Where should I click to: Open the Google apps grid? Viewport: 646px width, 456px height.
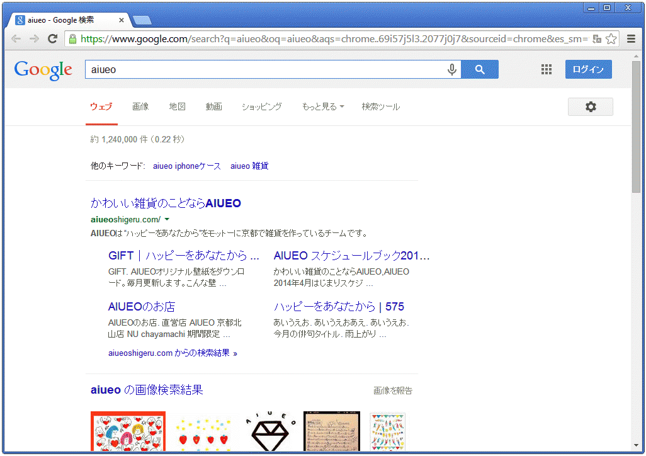click(547, 69)
